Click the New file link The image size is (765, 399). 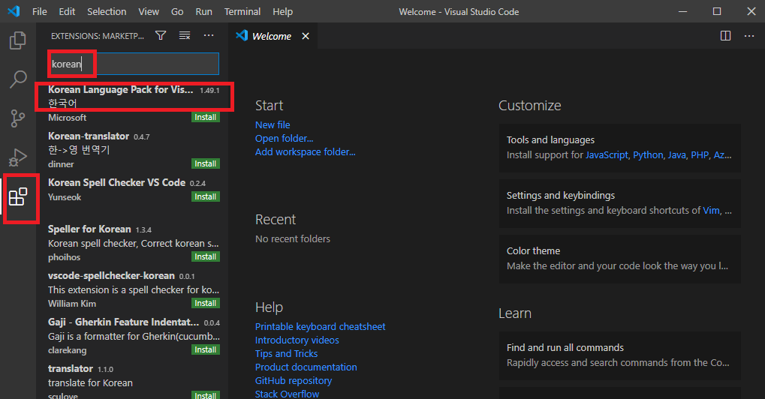(x=273, y=124)
